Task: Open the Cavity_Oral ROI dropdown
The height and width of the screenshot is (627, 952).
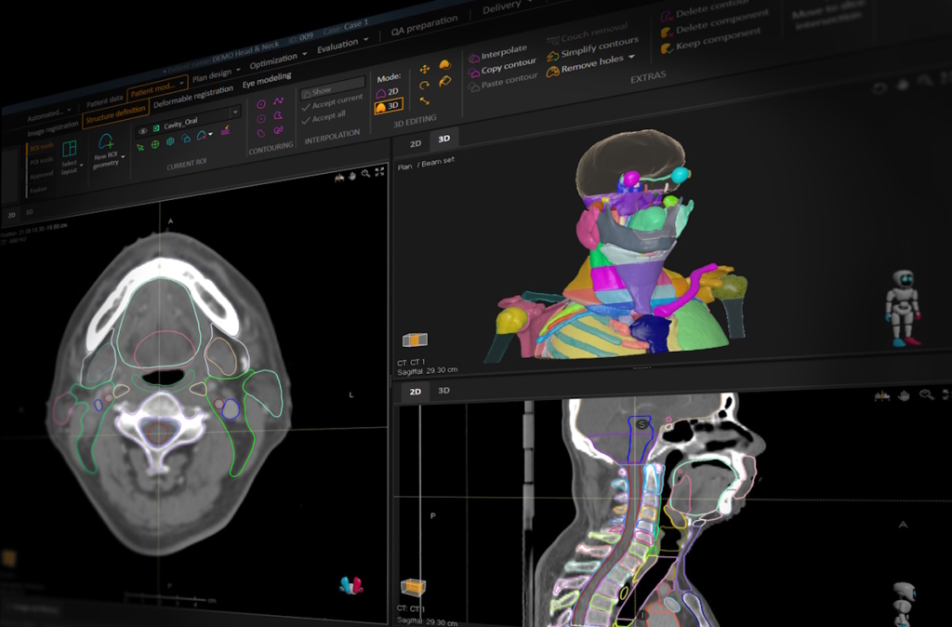Action: (x=234, y=113)
